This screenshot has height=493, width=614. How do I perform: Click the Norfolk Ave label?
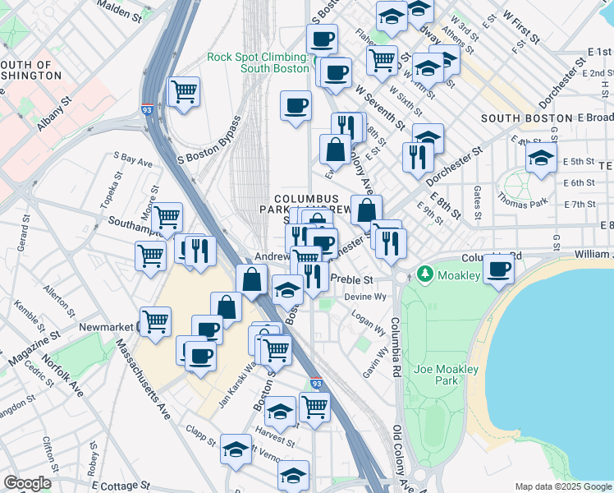(x=63, y=376)
